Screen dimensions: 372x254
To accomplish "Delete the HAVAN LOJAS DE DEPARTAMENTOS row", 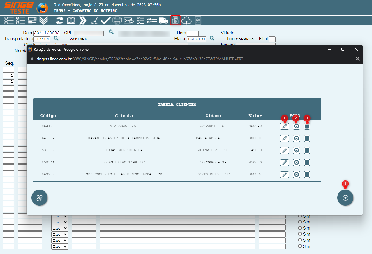I will [307, 138].
